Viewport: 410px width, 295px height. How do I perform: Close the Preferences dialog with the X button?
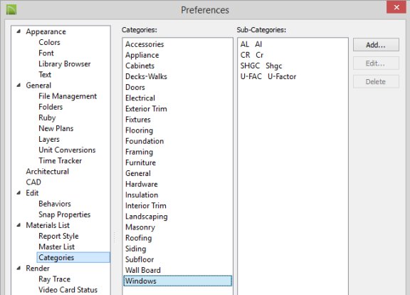[x=396, y=7]
